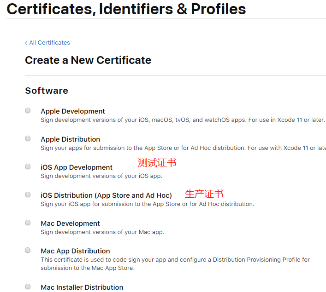Image resolution: width=326 pixels, height=292 pixels.
Task: Pick the Mac App Distribution radio button
Action: point(28,250)
